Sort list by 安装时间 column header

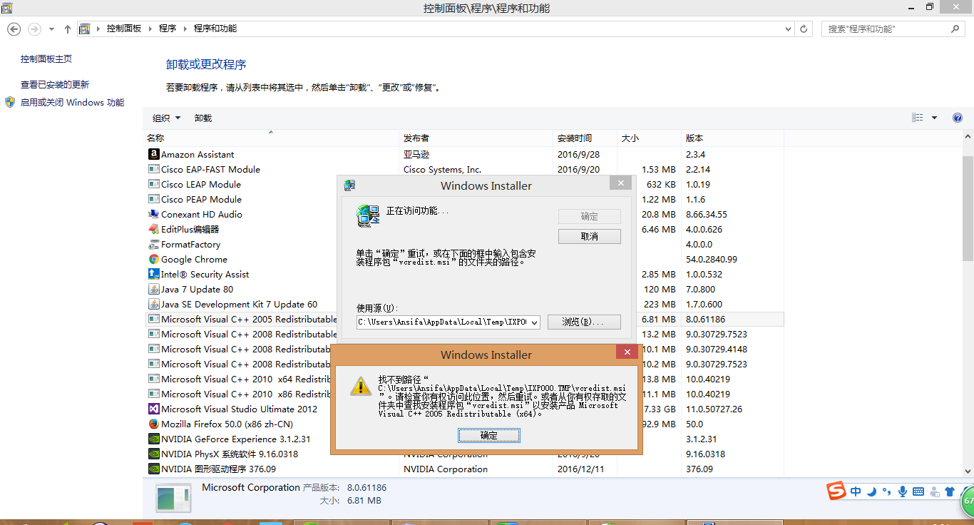tap(585, 138)
